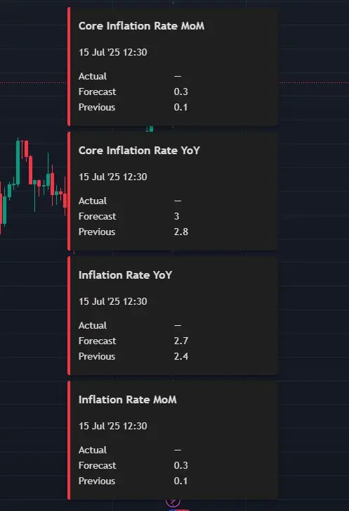Click the dotted pink price line at right

click(x=313, y=82)
